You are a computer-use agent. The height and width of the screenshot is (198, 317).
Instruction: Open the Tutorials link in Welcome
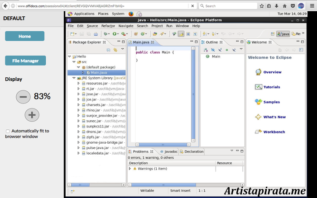point(272,87)
